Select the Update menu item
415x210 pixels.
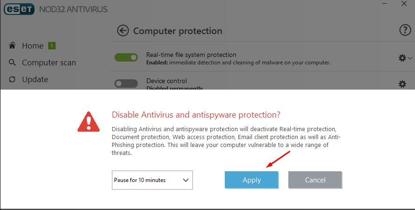[35, 79]
